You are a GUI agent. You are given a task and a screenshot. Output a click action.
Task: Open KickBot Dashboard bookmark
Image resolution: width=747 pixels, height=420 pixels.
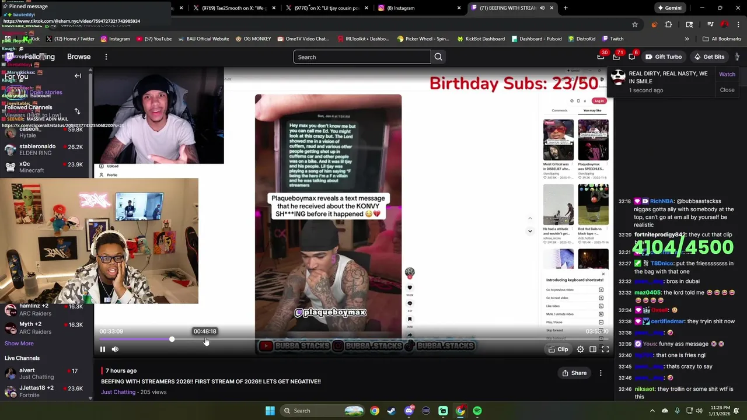(481, 39)
